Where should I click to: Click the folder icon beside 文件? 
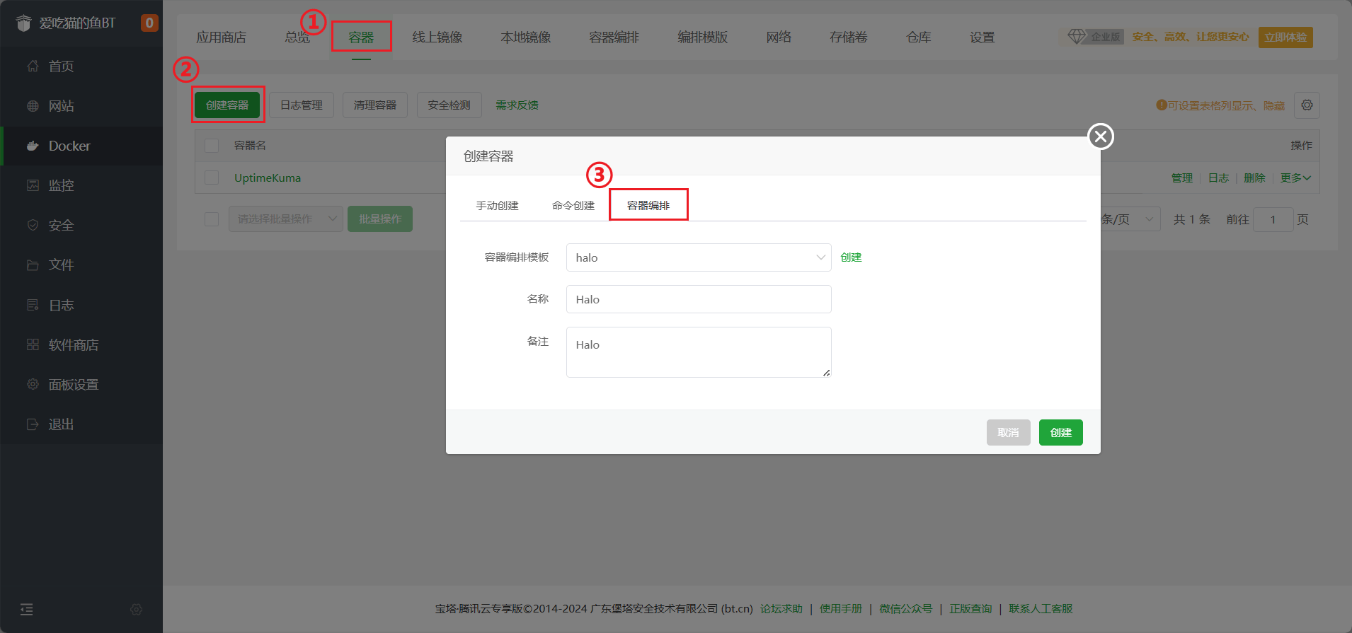coord(33,265)
